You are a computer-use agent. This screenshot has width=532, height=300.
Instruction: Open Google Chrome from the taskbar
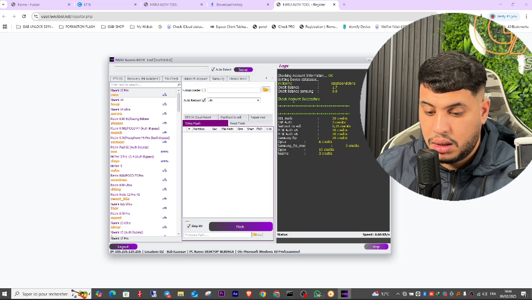pyautogui.click(x=262, y=294)
